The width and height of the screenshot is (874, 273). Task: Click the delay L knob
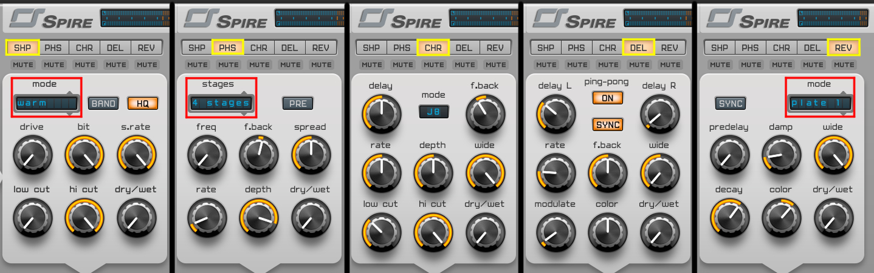coord(554,114)
